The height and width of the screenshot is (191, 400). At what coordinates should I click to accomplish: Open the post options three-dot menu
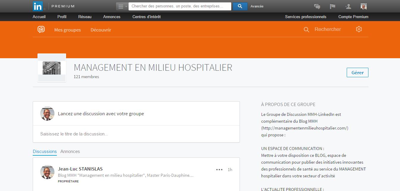tap(219, 170)
